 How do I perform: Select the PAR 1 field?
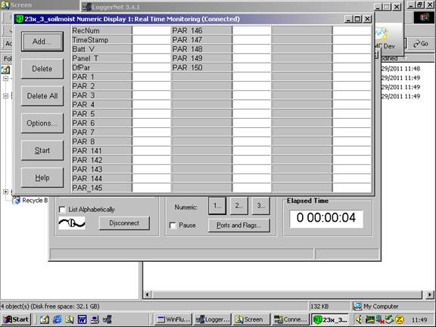pos(101,76)
